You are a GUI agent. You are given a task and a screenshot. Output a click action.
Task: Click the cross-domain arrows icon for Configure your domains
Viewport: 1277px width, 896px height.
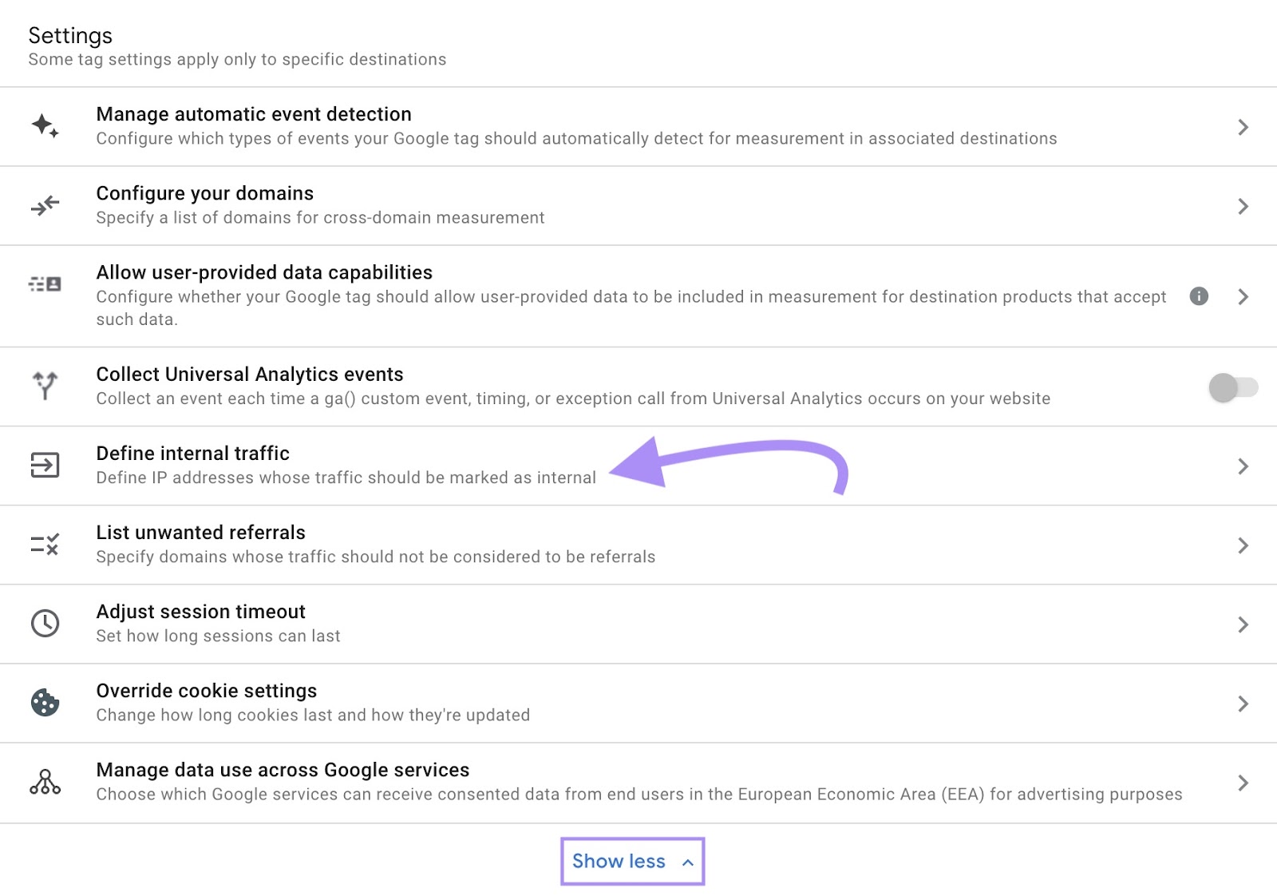tap(44, 204)
